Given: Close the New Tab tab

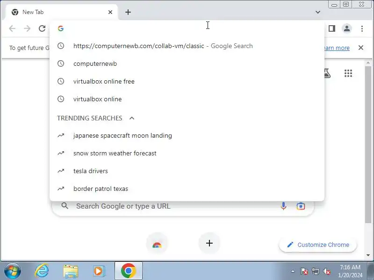Looking at the screenshot, I should [110, 12].
